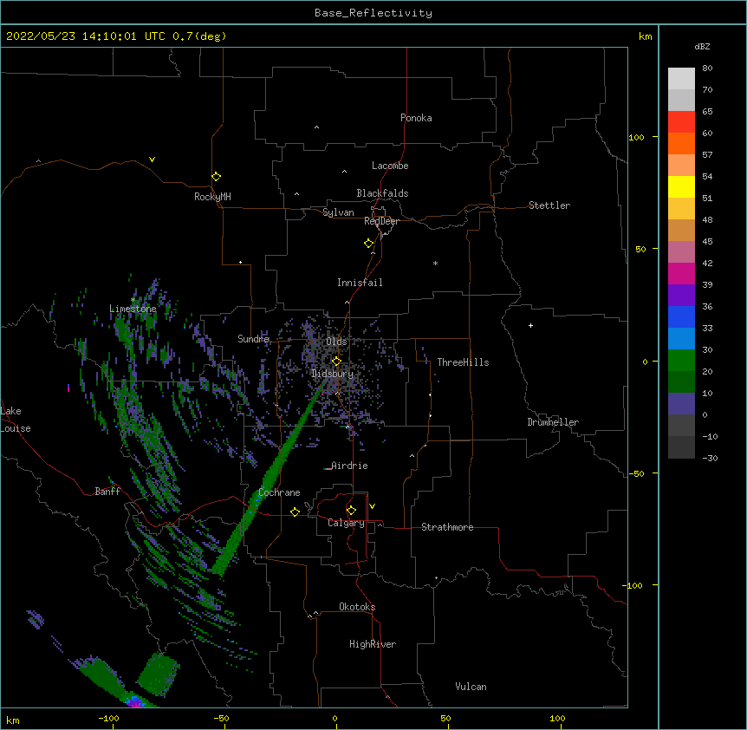Screen dimensions: 747x730
Task: Choose the pink 45-42 dBZ legend swatch
Action: [681, 251]
